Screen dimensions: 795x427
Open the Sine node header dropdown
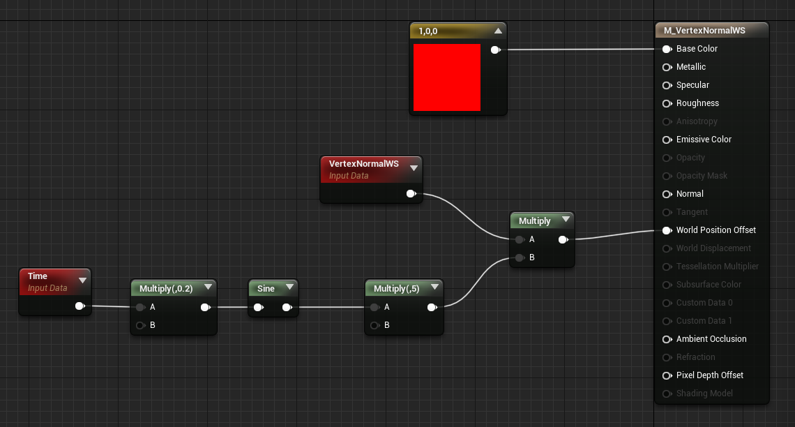coord(289,287)
